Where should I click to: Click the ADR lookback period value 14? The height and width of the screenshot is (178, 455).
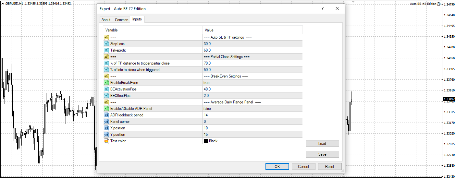click(206, 115)
